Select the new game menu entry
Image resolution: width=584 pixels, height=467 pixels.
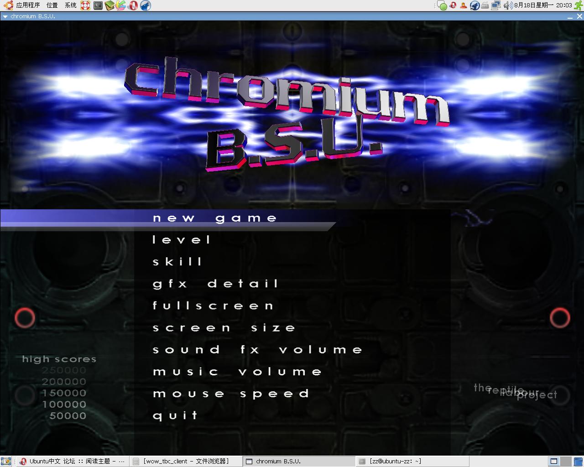point(215,218)
